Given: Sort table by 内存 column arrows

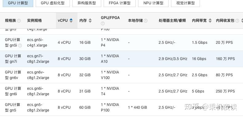Looking at the screenshot, I should (x=90, y=21).
